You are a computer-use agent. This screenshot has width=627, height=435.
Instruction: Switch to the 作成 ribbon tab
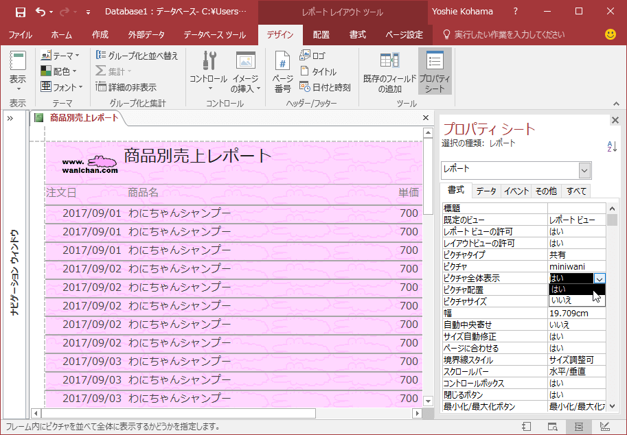coord(100,35)
